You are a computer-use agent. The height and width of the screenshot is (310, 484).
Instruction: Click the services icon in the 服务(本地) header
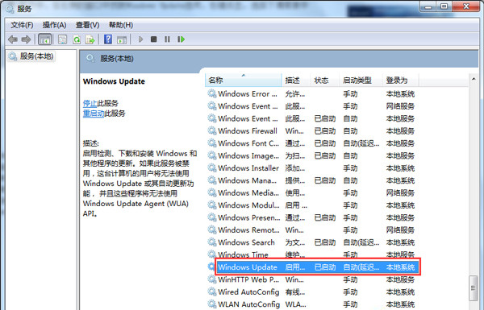coord(90,58)
